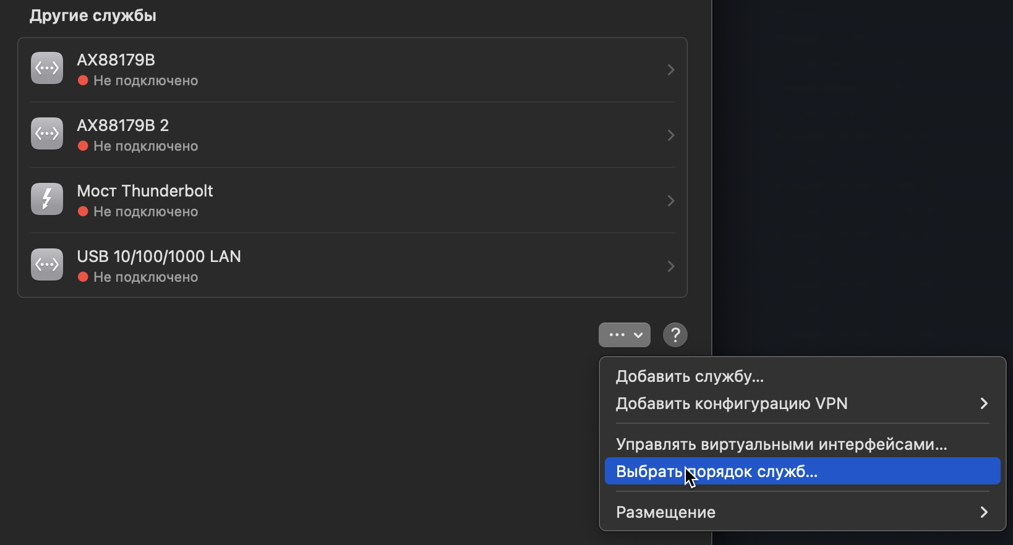Click the Не подключено status under AX88179B

coord(146,80)
